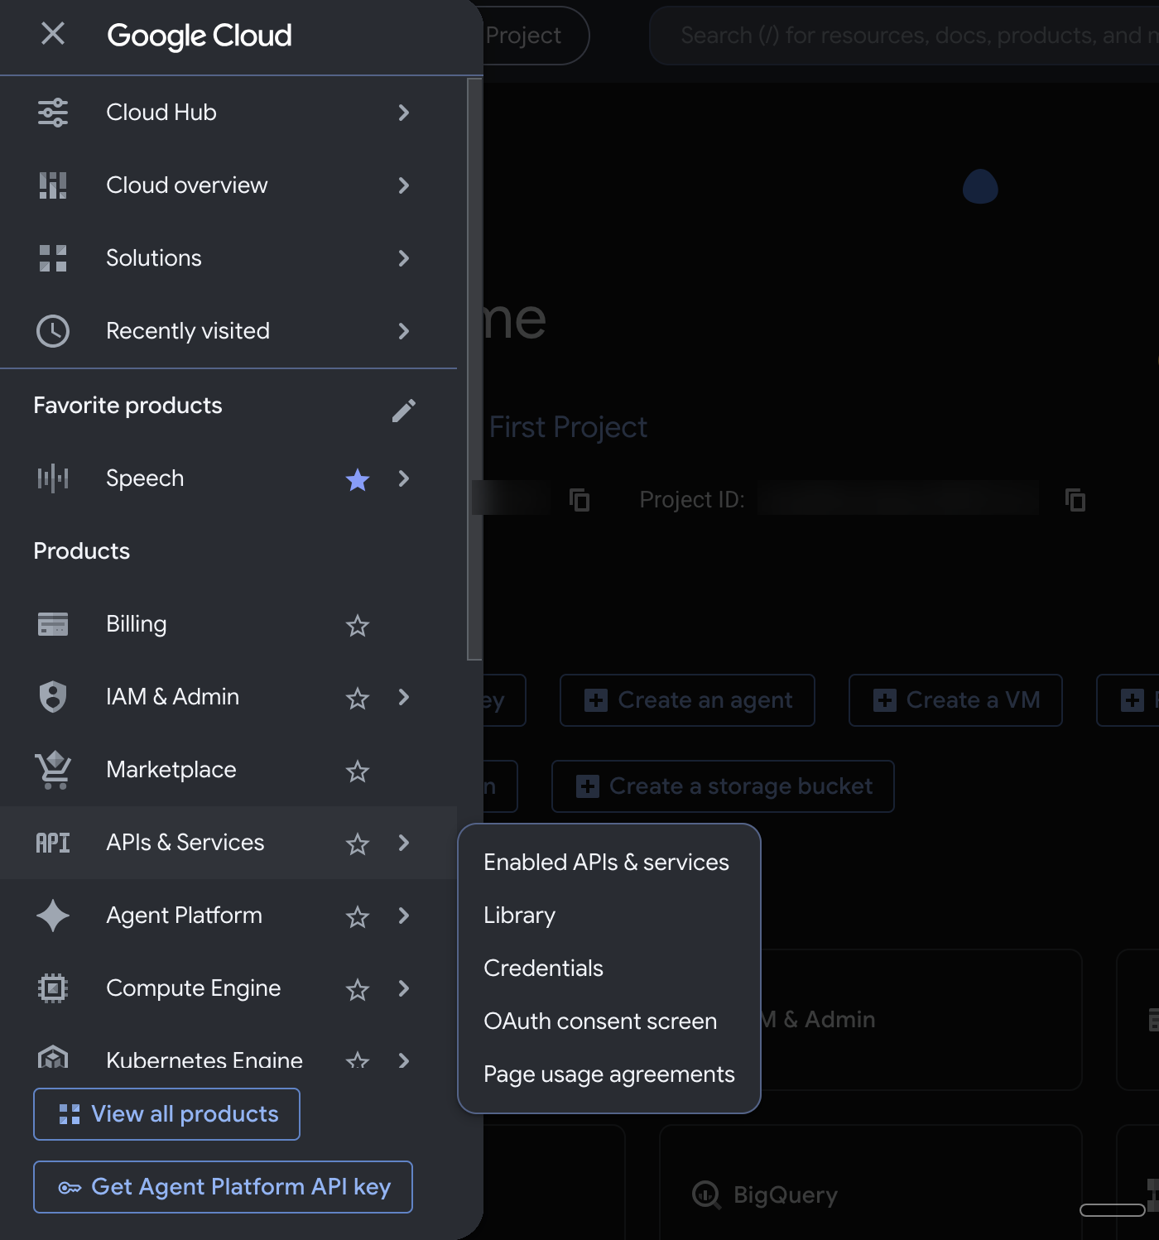Expand the Solutions submenu chevron
Screen dimensions: 1159x1240
coord(404,258)
